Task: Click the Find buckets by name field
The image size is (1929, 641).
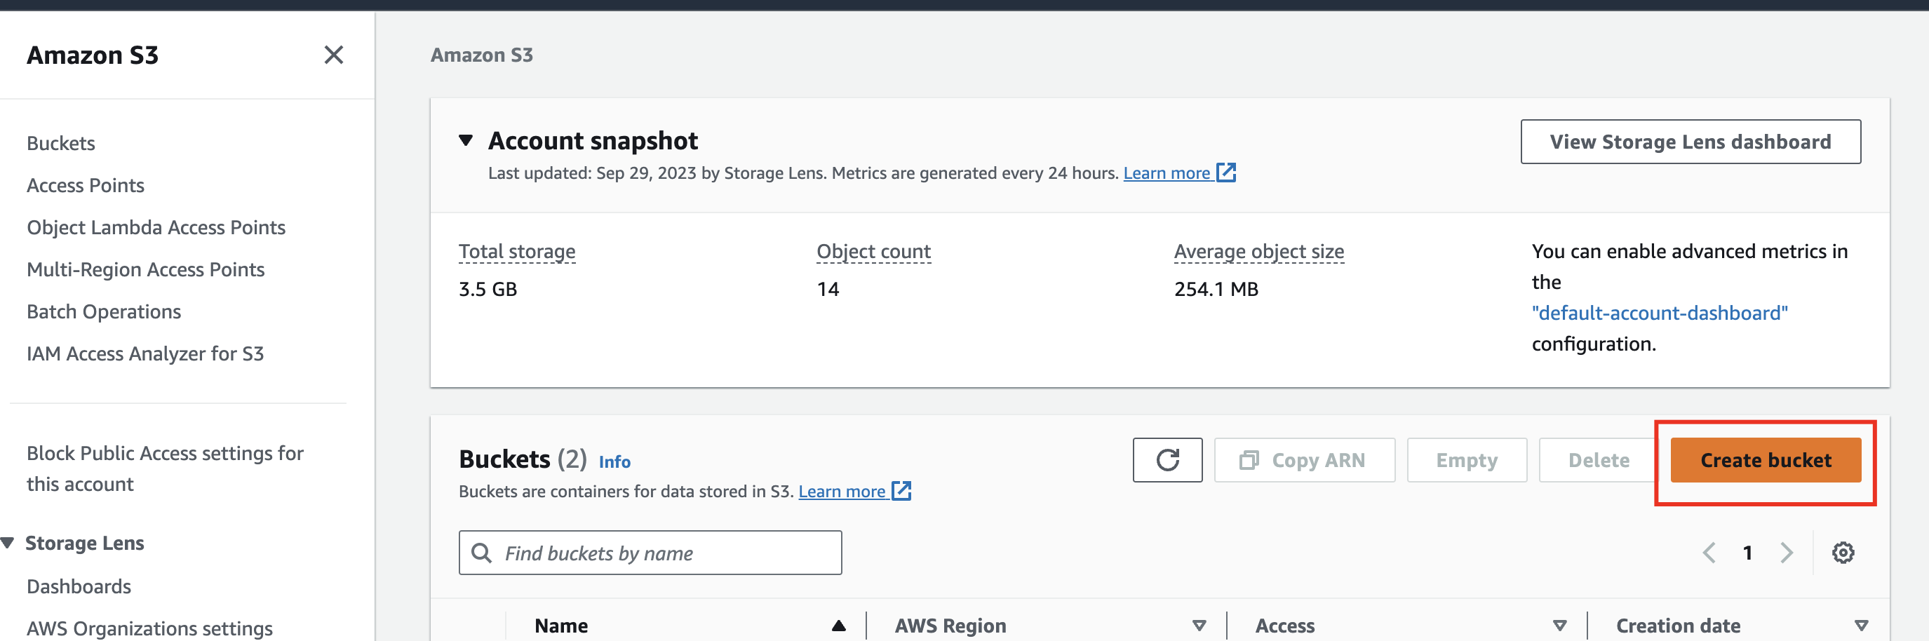Action: [650, 553]
